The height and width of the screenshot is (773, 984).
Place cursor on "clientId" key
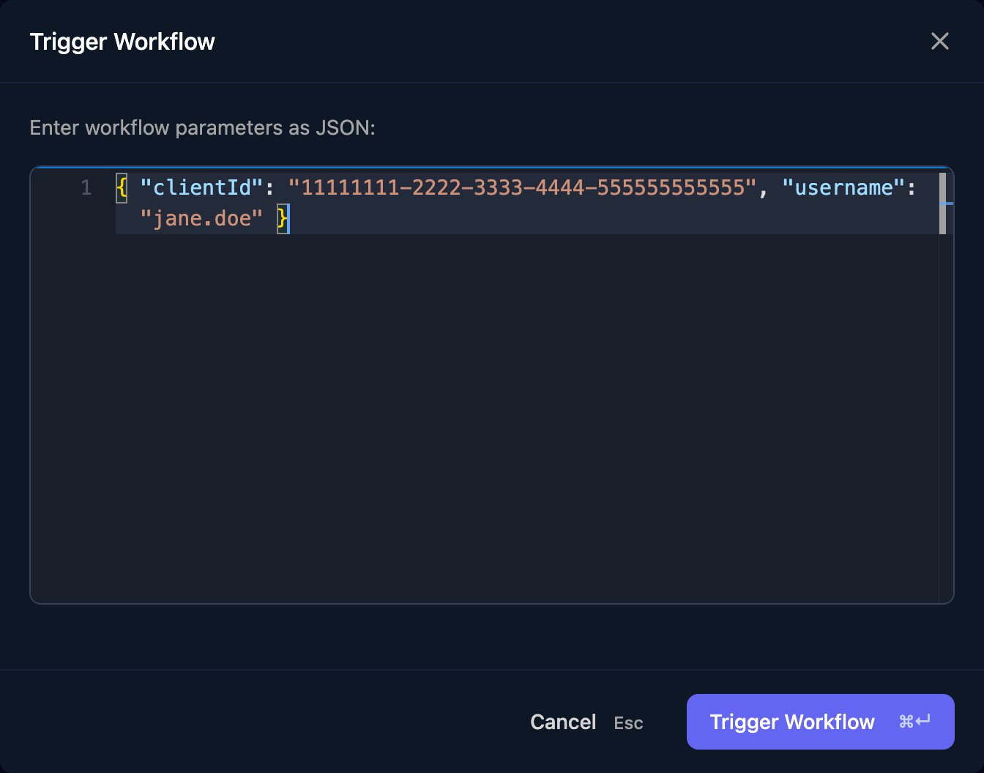click(x=201, y=188)
